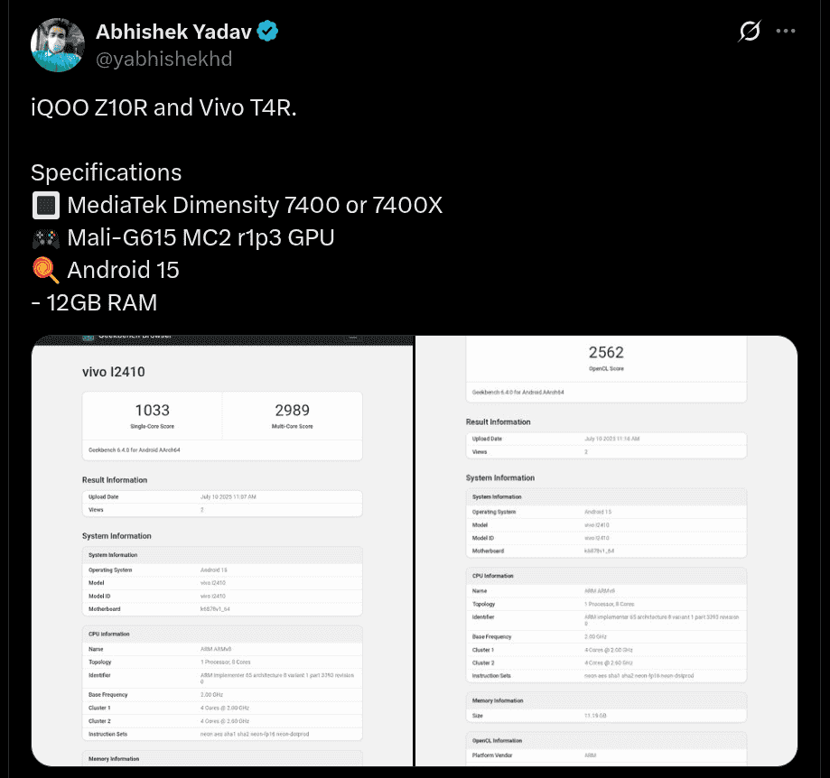Viewport: 830px width, 778px height.
Task: Click the CPU Information header in left image
Action: [109, 634]
